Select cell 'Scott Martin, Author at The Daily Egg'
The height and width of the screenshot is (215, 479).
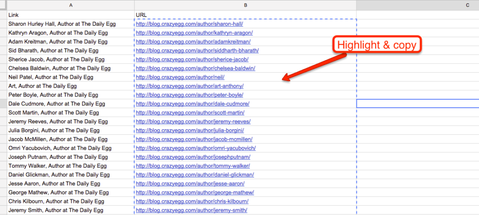(x=71, y=112)
